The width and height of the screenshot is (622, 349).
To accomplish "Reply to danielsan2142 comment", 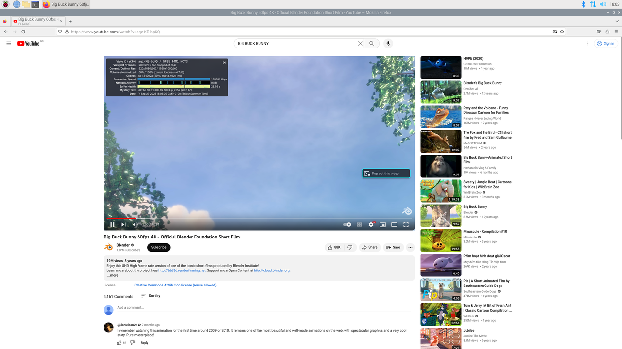I will [x=144, y=343].
